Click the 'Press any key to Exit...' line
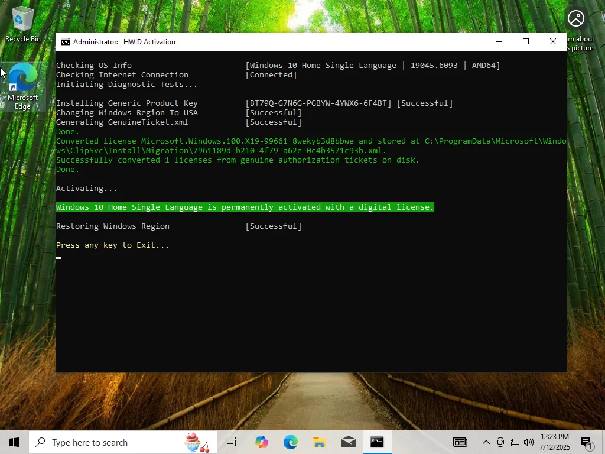The width and height of the screenshot is (605, 454). pyautogui.click(x=112, y=245)
